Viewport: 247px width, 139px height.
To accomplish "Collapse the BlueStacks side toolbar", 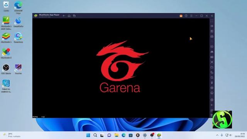I will coord(212,16).
